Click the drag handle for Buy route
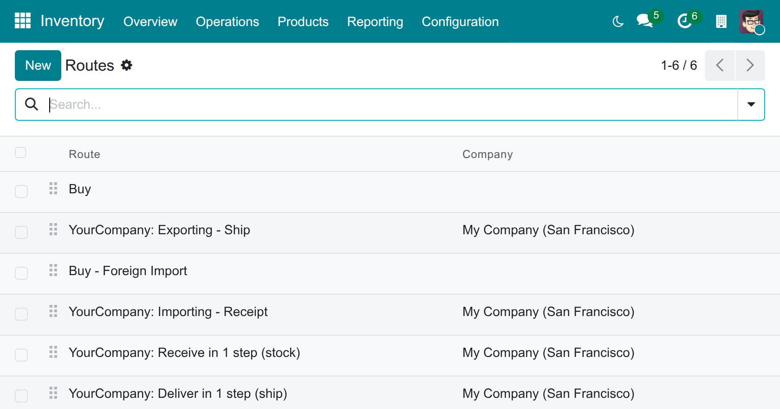 pos(53,188)
